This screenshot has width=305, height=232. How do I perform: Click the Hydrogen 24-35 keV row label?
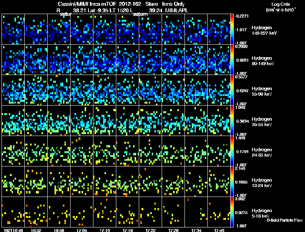tap(262, 152)
